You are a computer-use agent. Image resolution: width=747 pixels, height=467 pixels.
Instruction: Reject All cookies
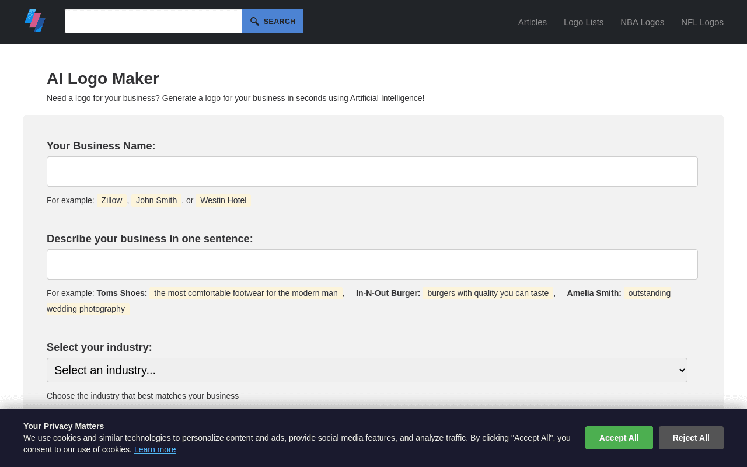coord(691,438)
